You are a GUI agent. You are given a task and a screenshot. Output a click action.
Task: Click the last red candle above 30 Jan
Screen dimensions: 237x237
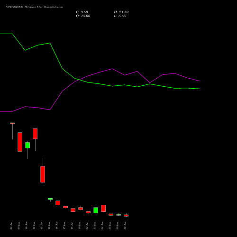click(126, 215)
